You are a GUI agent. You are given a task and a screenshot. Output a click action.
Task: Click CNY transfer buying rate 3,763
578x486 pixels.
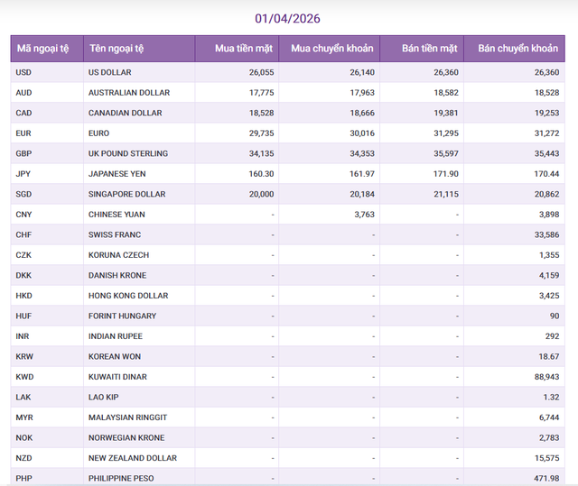pyautogui.click(x=360, y=215)
